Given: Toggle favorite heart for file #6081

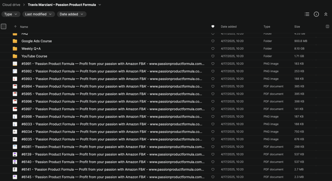Looking at the screenshot, I should click(213, 147).
